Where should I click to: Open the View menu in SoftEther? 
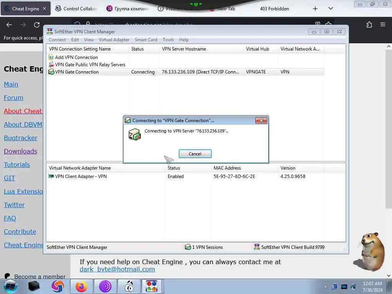pos(89,40)
